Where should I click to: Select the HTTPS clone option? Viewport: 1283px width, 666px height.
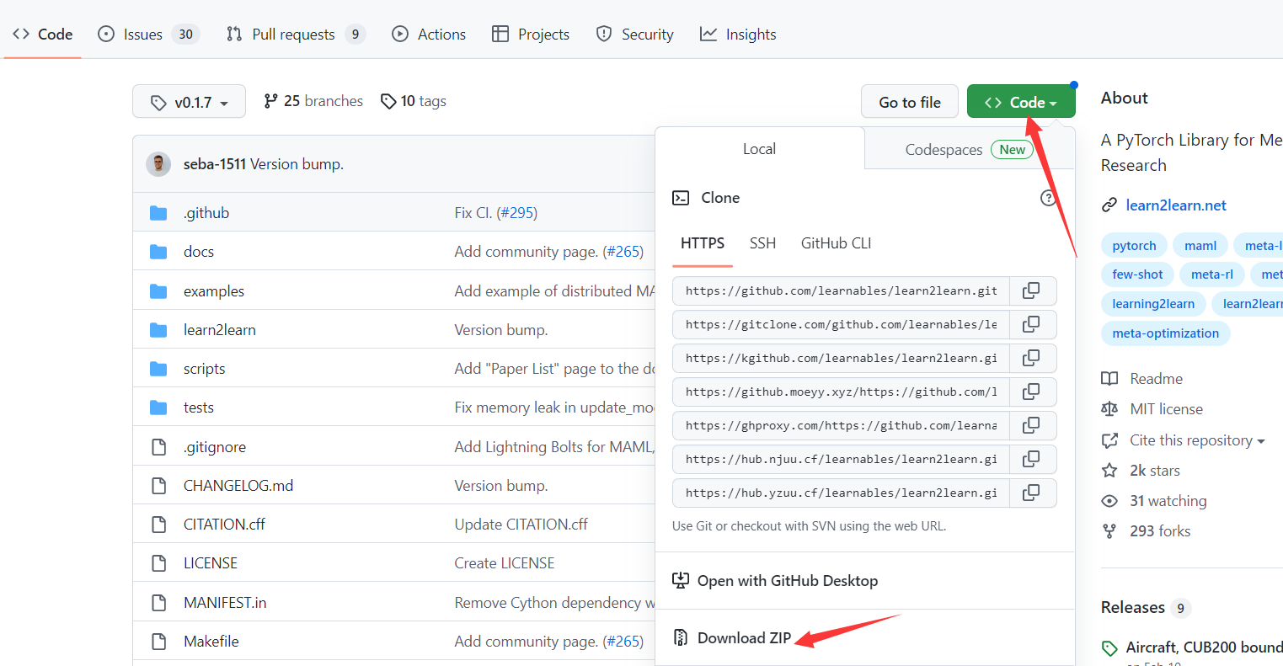pyautogui.click(x=703, y=243)
